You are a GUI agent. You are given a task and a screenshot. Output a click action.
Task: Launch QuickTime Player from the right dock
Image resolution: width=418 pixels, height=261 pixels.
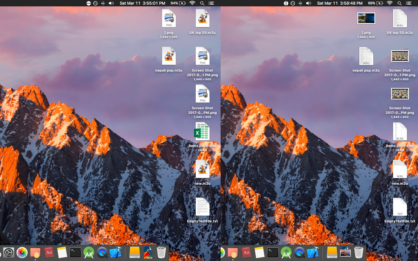300,253
